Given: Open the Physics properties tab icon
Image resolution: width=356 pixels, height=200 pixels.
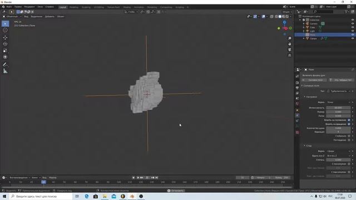Looking at the screenshot, I should click(x=297, y=116).
